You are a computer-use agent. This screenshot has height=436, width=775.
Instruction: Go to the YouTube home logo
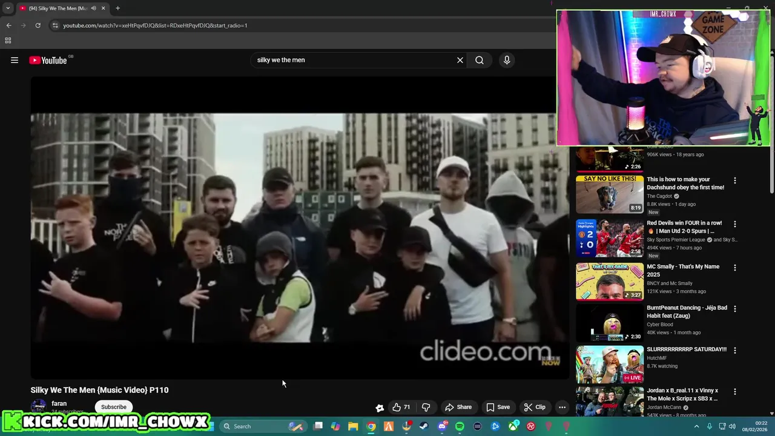48,60
